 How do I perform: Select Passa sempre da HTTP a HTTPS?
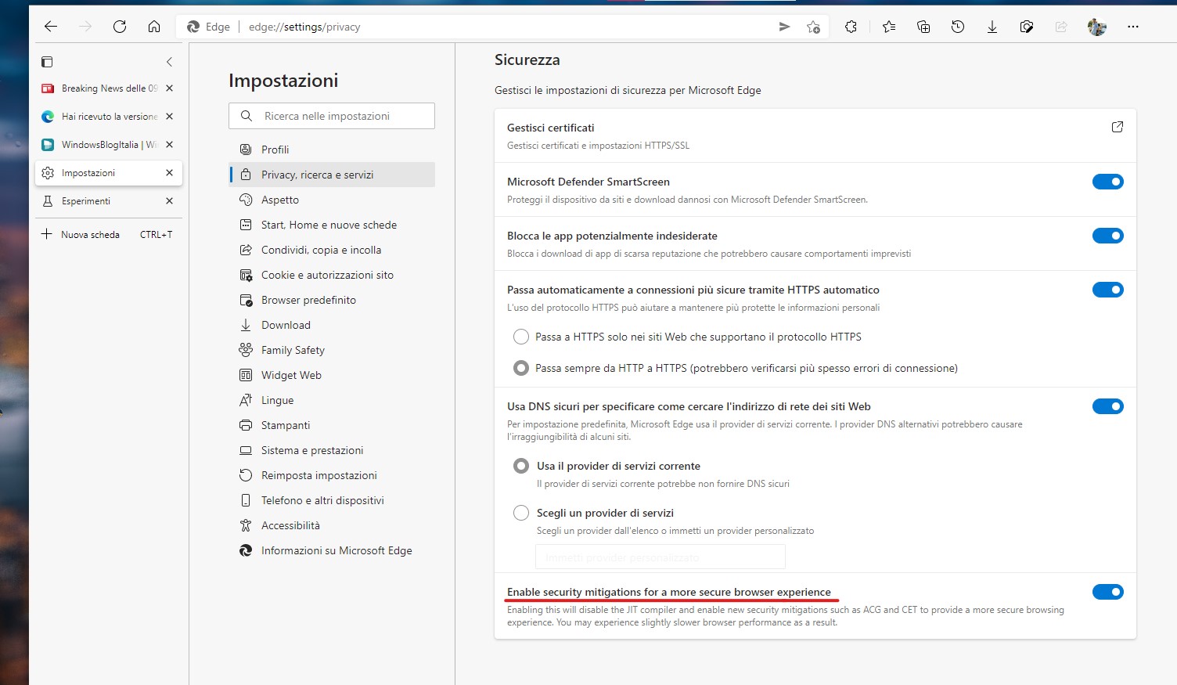point(521,368)
